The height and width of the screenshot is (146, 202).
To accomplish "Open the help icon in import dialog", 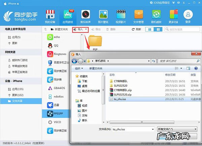I will point(196,68).
